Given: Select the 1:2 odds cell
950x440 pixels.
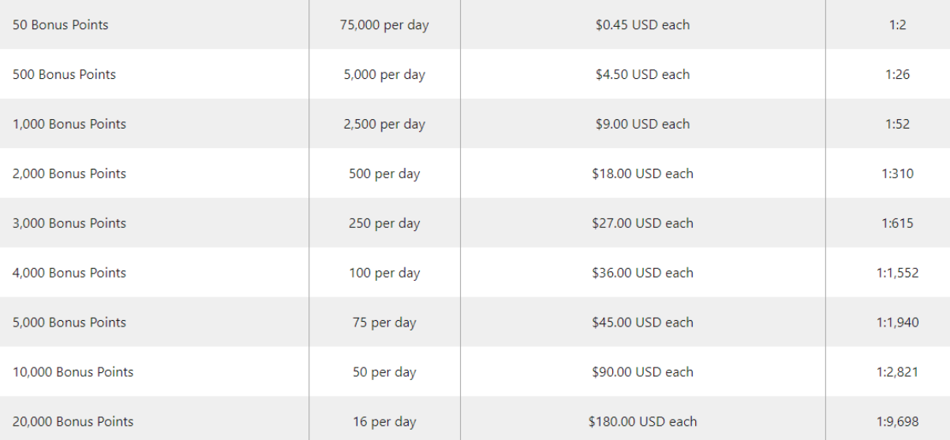Looking at the screenshot, I should [x=898, y=24].
